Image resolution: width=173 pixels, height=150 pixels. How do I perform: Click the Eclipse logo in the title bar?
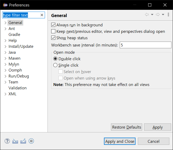5,5
